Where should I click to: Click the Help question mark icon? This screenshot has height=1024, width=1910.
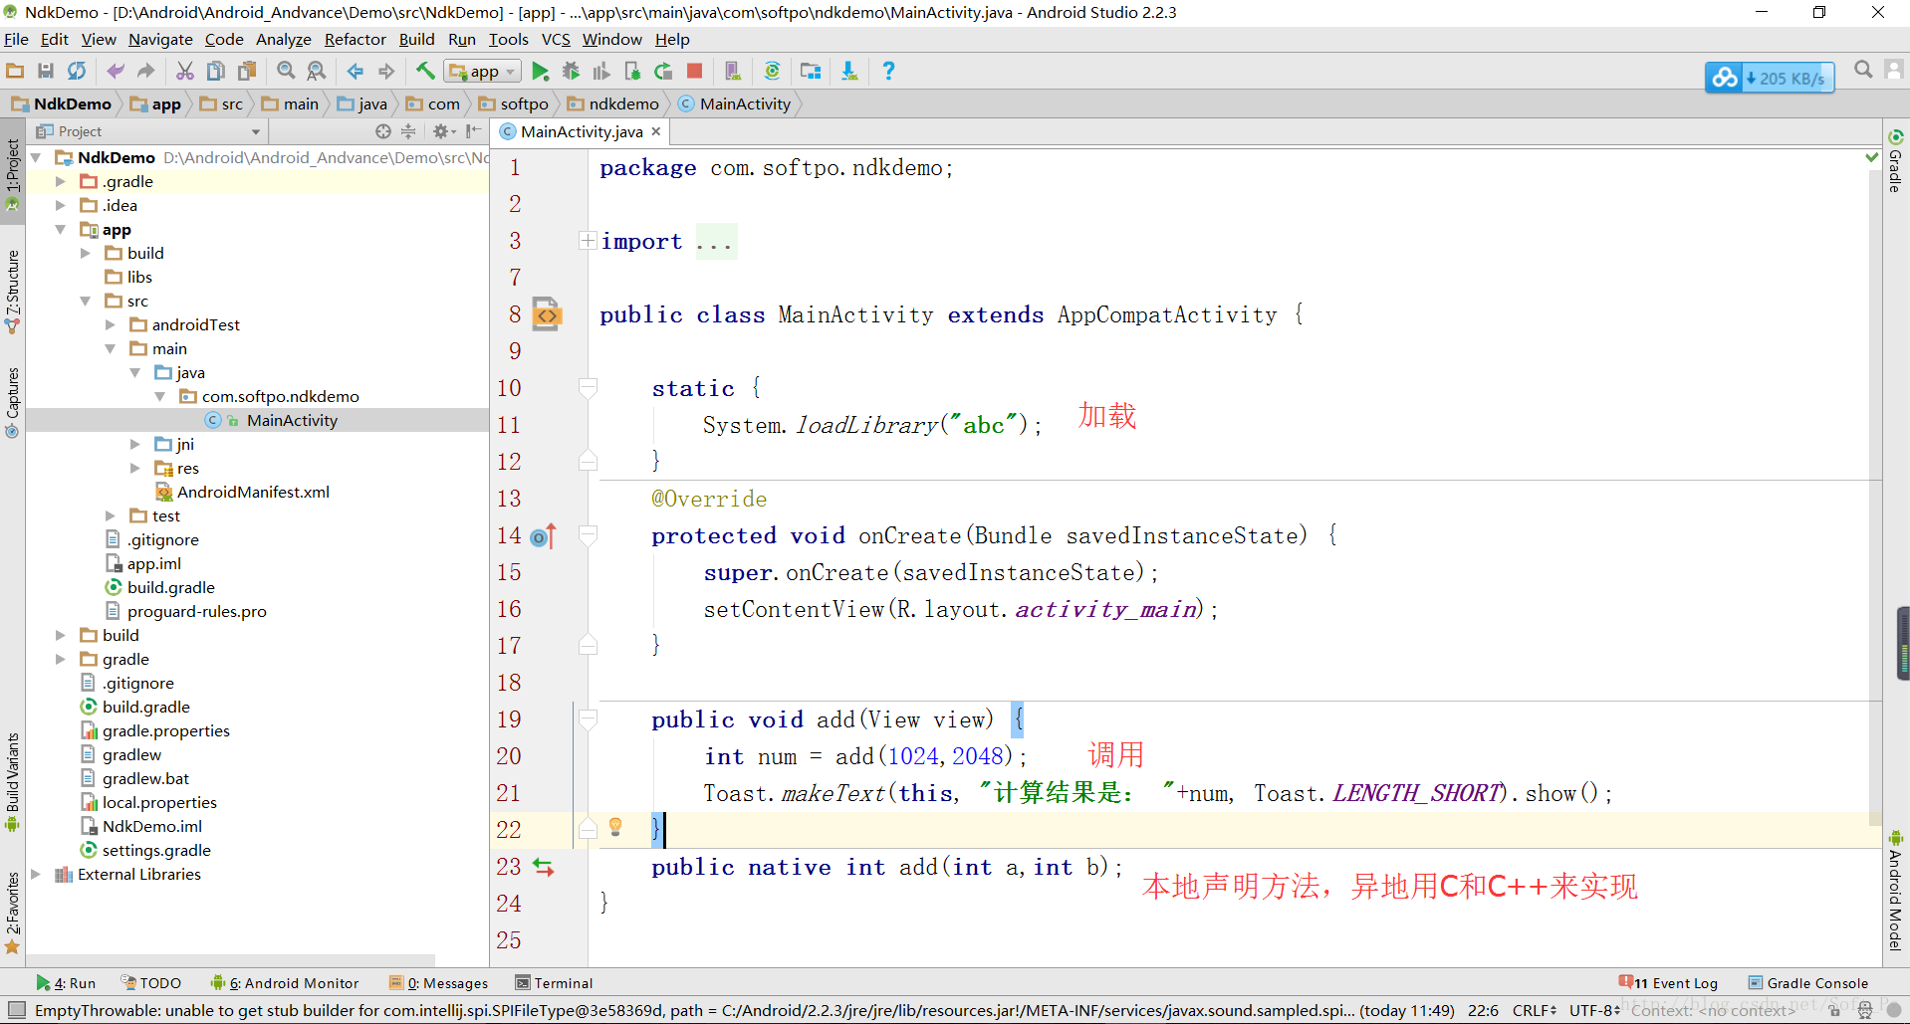(x=888, y=71)
